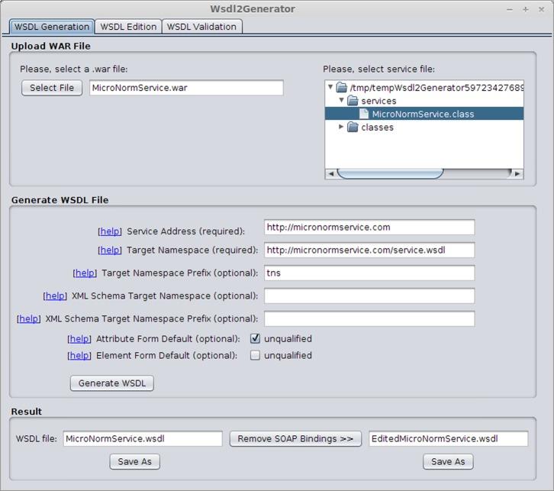Viewport: 554px width, 491px height.
Task: Open help link for Service Address
Action: [x=110, y=231]
